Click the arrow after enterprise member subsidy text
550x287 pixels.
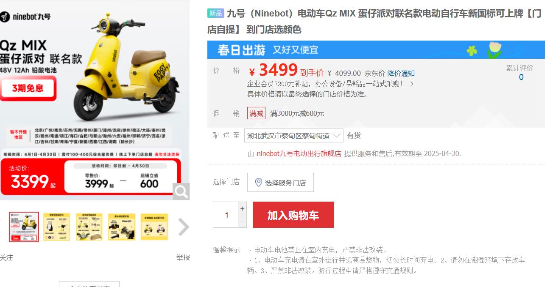[x=411, y=84]
